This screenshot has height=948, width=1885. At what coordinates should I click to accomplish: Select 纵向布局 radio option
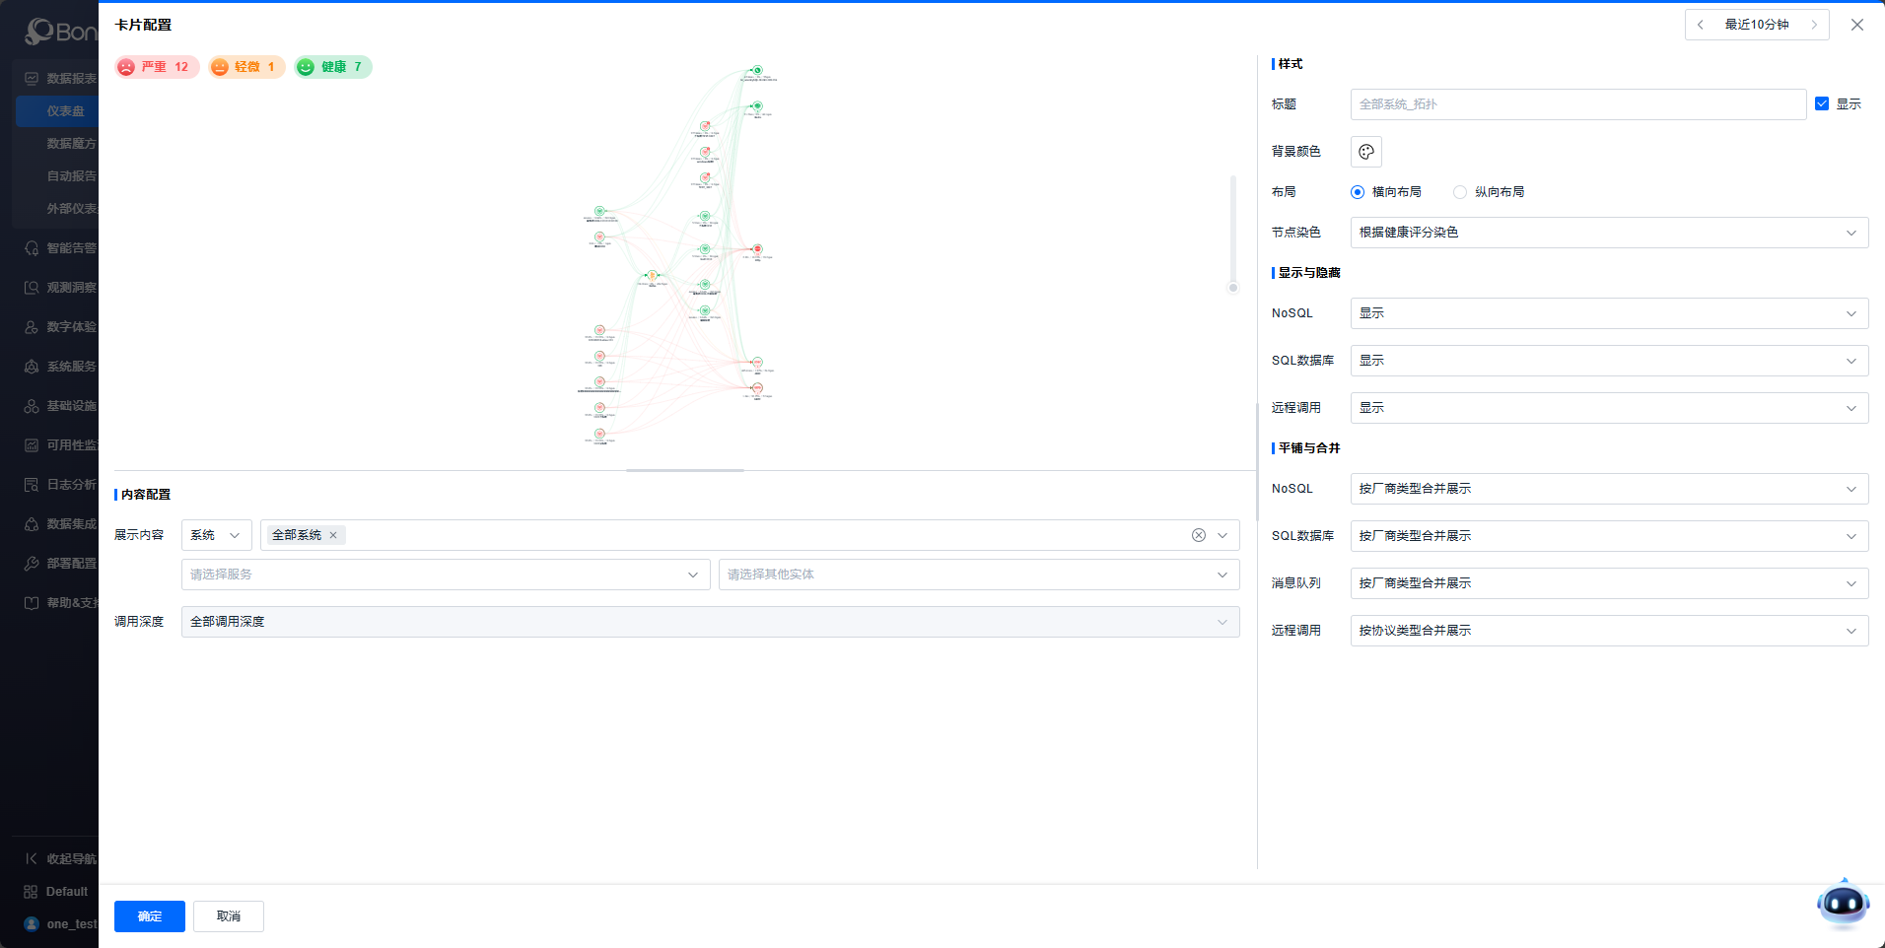click(x=1460, y=192)
